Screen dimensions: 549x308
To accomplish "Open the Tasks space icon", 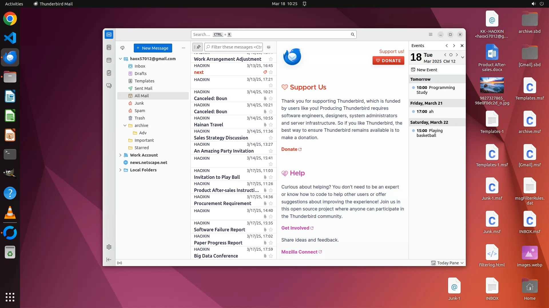I will 109,73.
